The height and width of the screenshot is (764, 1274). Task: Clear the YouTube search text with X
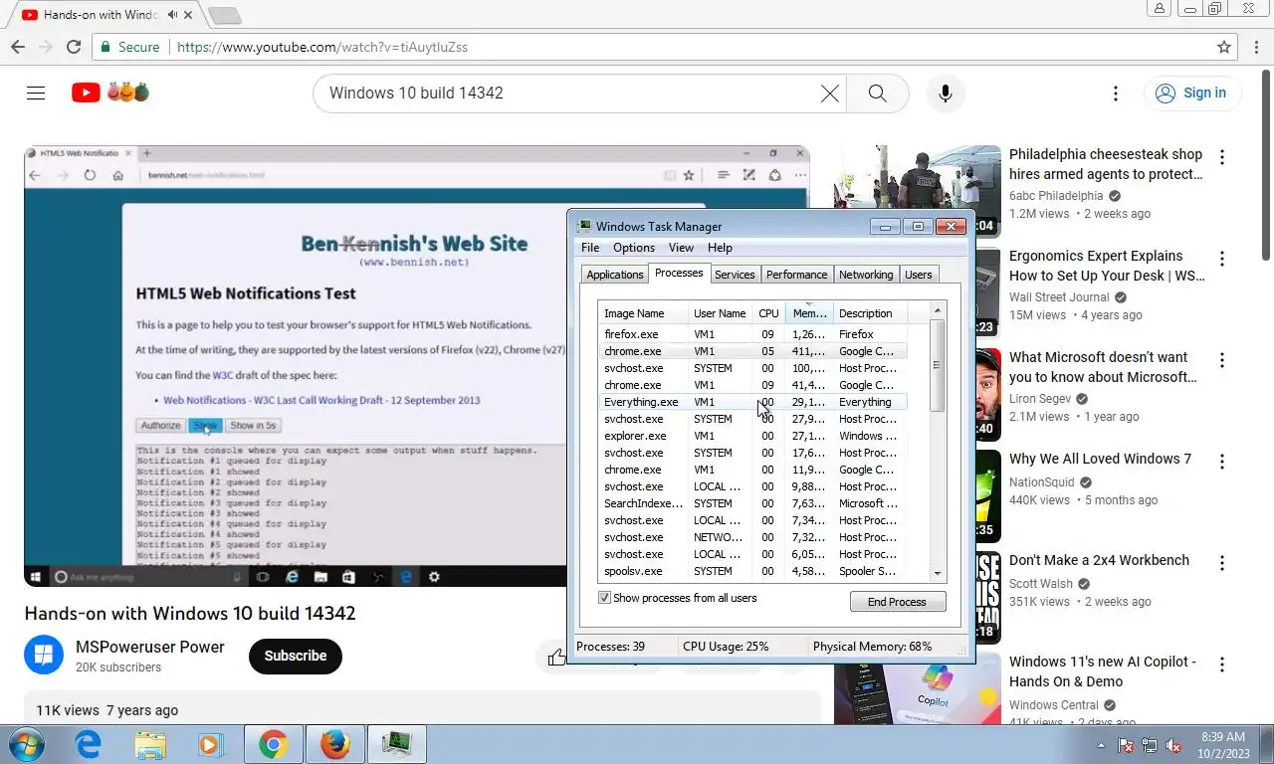pos(830,93)
